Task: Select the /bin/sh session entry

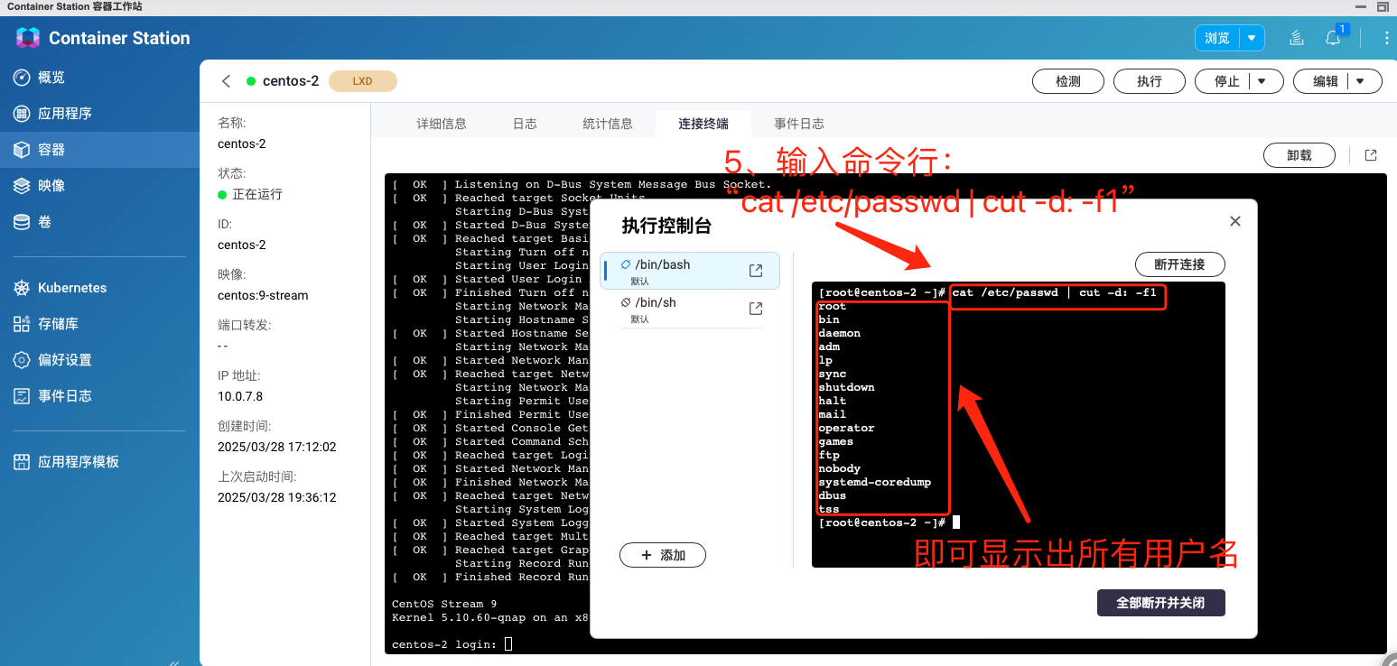Action: click(690, 309)
